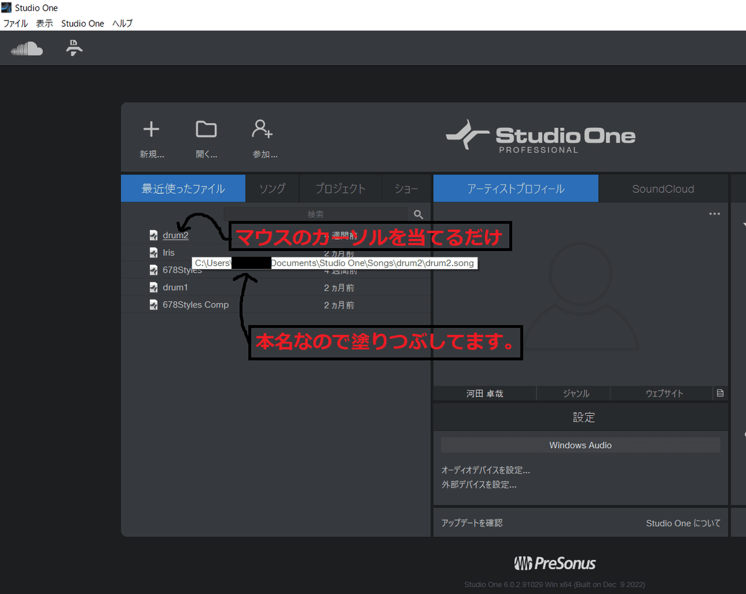This screenshot has width=746, height=594.
Task: Click the song file icon next to Iris
Action: pyautogui.click(x=154, y=253)
